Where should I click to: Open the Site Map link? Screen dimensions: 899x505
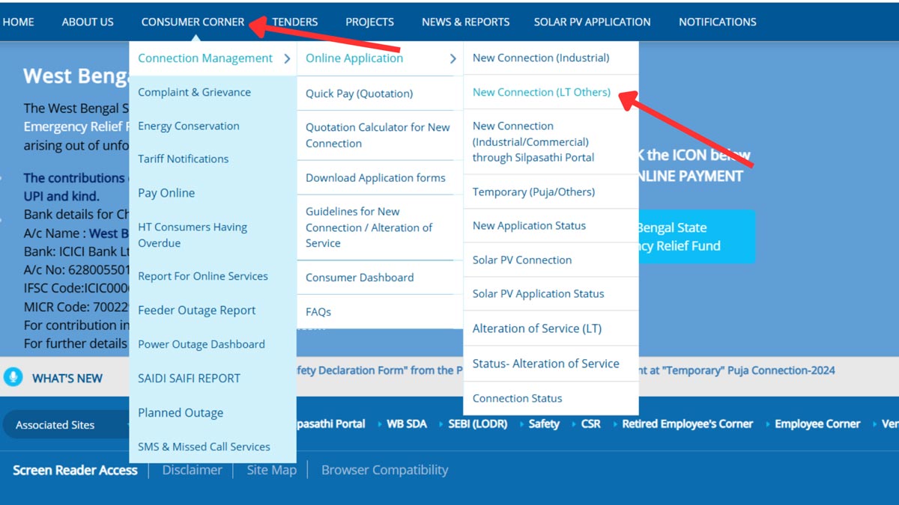[x=271, y=470]
